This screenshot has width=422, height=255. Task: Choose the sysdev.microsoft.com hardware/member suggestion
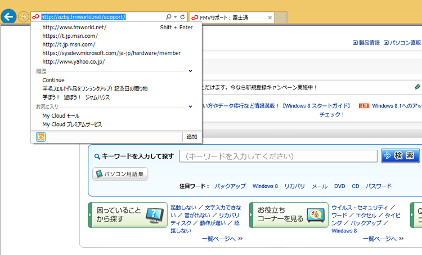[111, 53]
